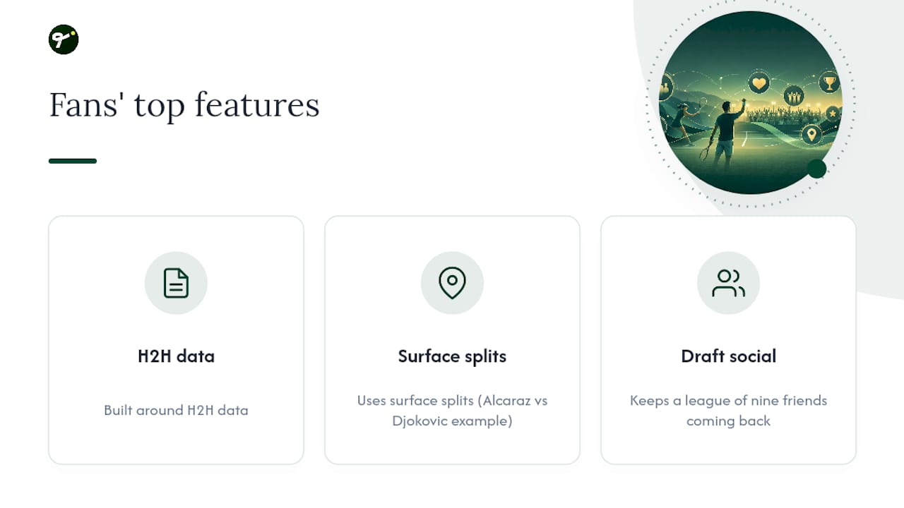Screen dimensions: 904x508
Task: Click the people icon above Draft social
Action: [x=728, y=283]
